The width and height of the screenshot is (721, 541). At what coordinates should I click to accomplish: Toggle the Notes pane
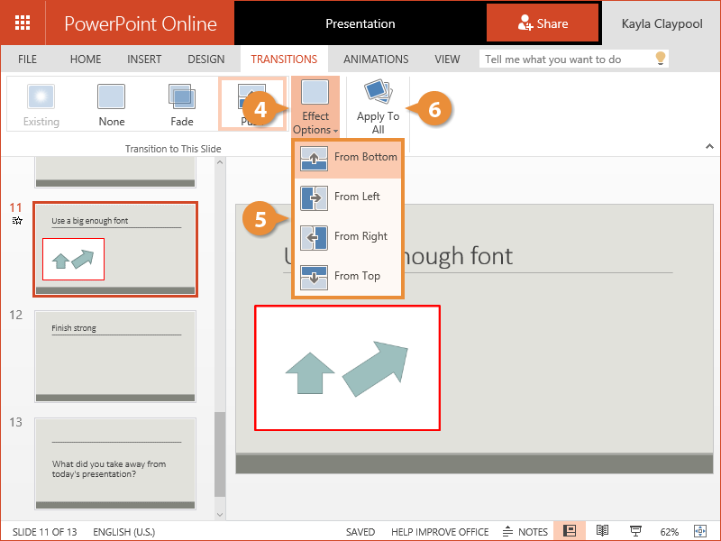point(525,532)
